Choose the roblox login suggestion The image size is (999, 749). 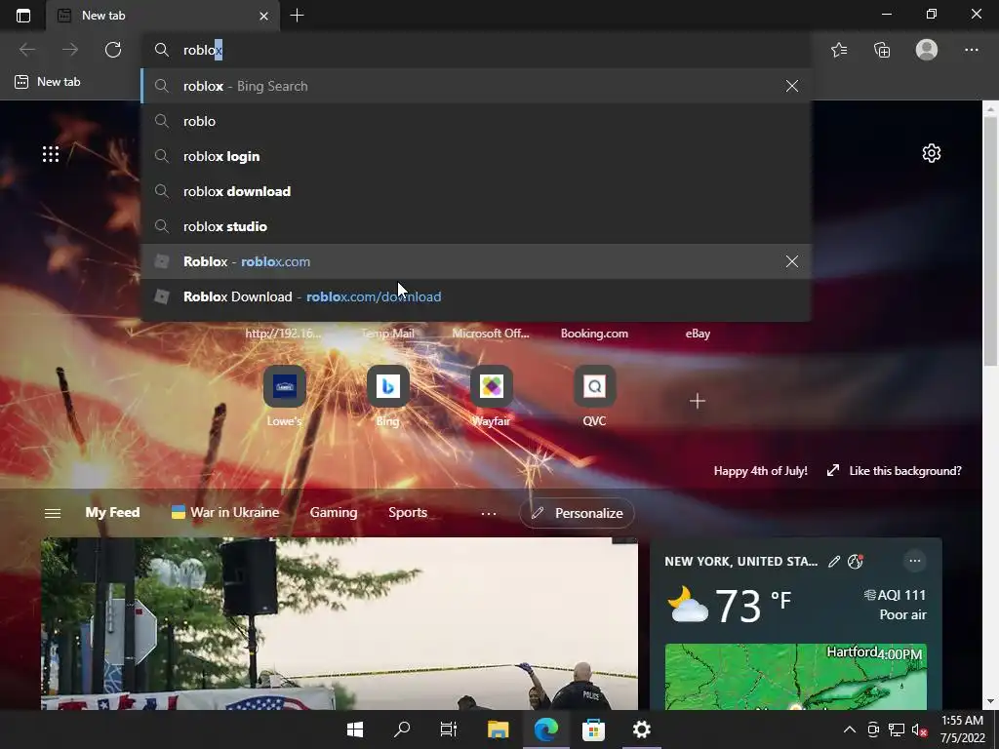click(476, 156)
